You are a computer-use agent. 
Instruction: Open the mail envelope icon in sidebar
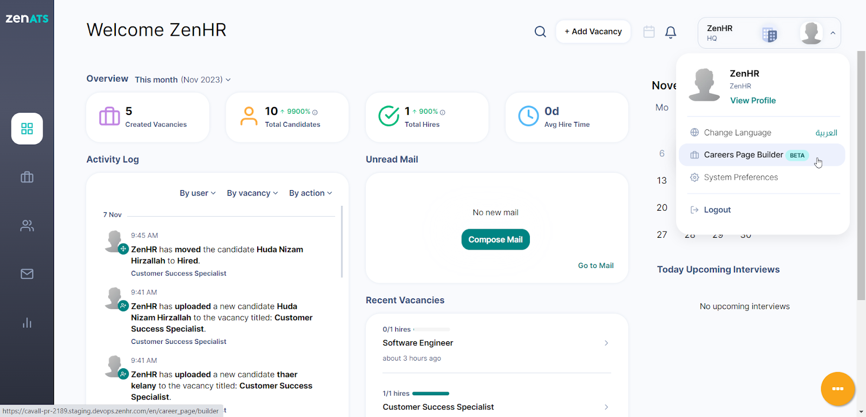[x=27, y=274]
